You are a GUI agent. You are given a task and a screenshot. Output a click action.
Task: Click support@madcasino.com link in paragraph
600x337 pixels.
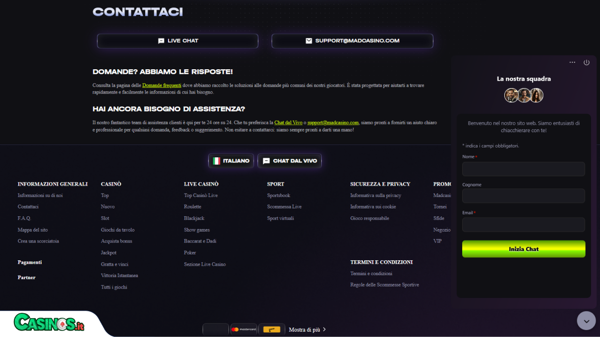click(x=333, y=123)
